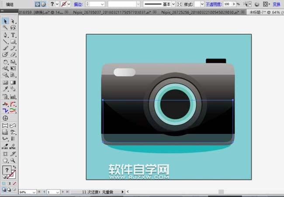Choose the Rectangle tool

coord(13,41)
